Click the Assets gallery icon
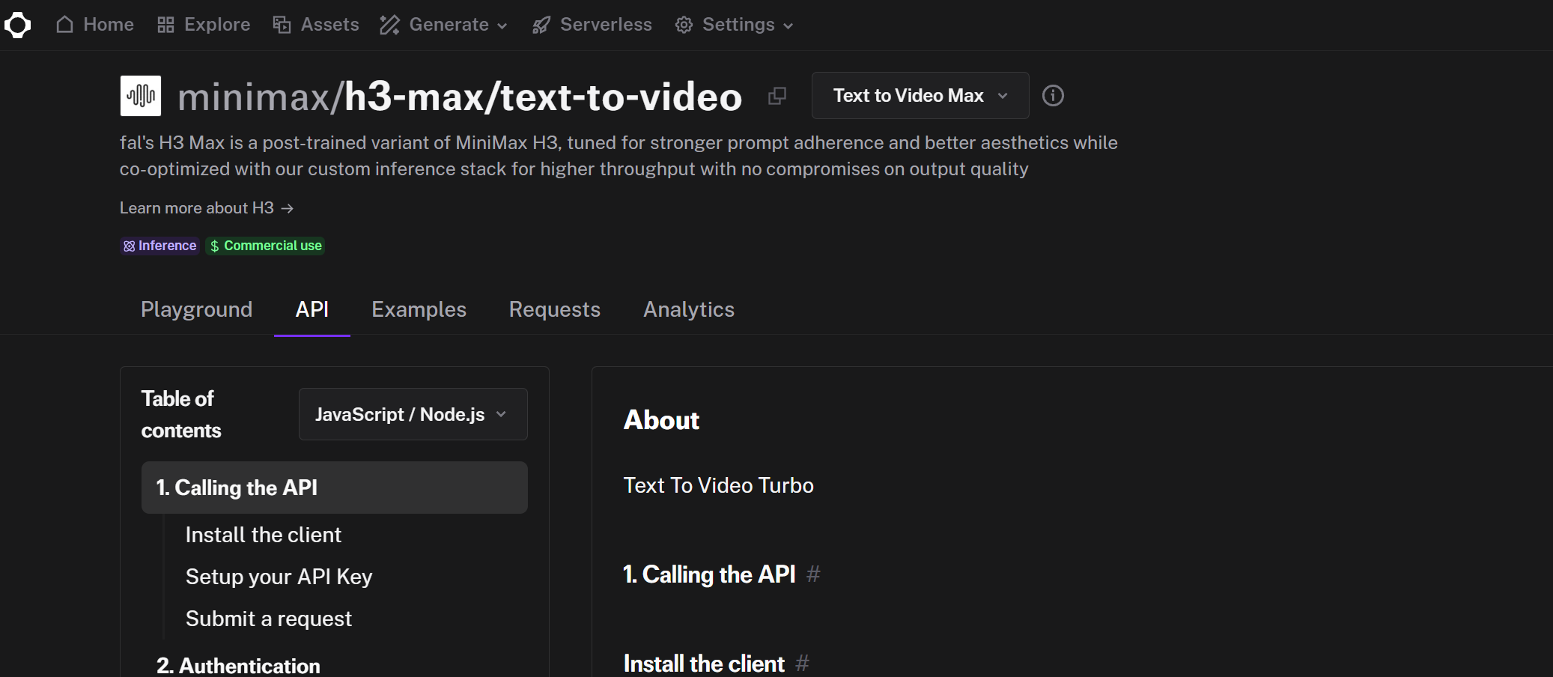 pos(282,25)
